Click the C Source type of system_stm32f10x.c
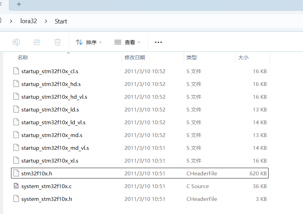303x214 pixels. tap(198, 186)
